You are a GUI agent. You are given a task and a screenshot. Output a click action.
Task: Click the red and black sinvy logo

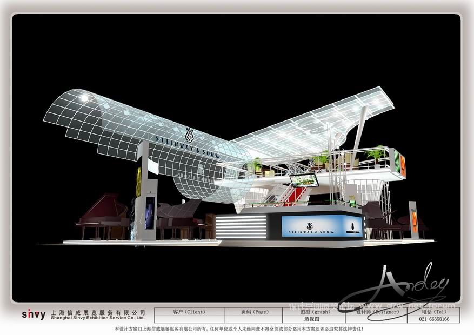tap(34, 314)
